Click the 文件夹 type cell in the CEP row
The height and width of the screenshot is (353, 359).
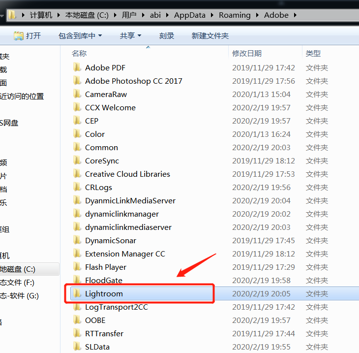pyautogui.click(x=317, y=121)
